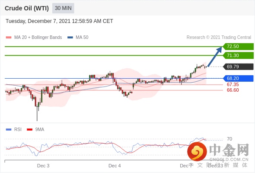Click Research 2021 Trading Central credit
Viewport: 255px width, 173px height.
[219, 38]
